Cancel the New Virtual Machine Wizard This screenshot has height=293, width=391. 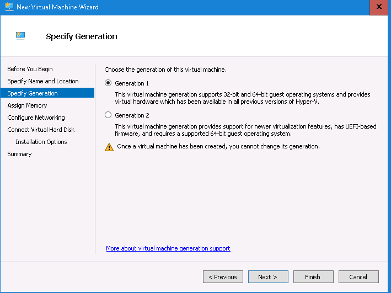tap(358, 277)
